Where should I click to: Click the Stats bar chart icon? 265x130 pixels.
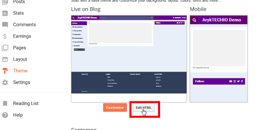5,13
